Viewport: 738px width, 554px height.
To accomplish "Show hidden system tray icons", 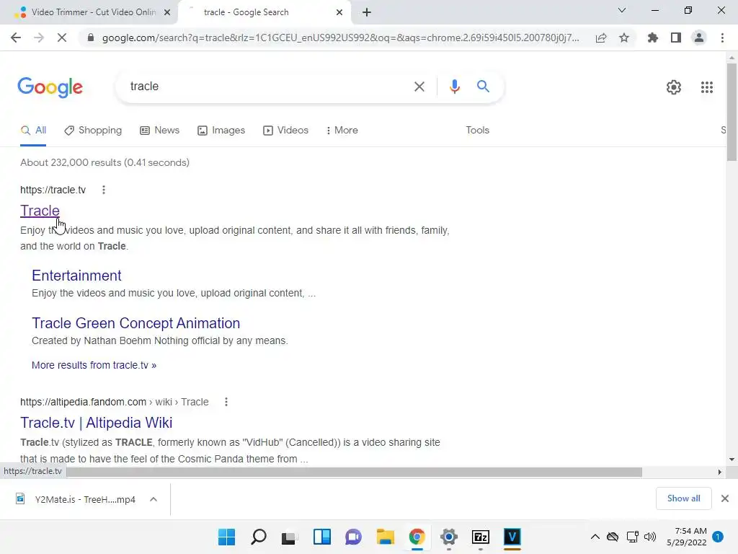I will point(595,537).
